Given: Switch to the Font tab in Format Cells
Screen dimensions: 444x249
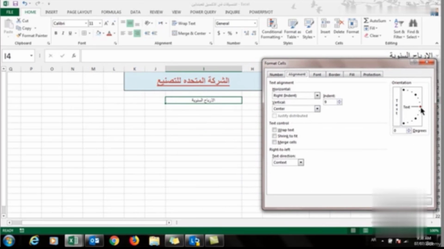Looking at the screenshot, I should coord(317,75).
